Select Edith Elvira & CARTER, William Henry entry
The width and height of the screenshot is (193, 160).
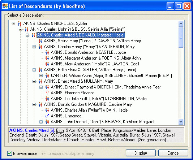pyautogui.click(x=90, y=70)
